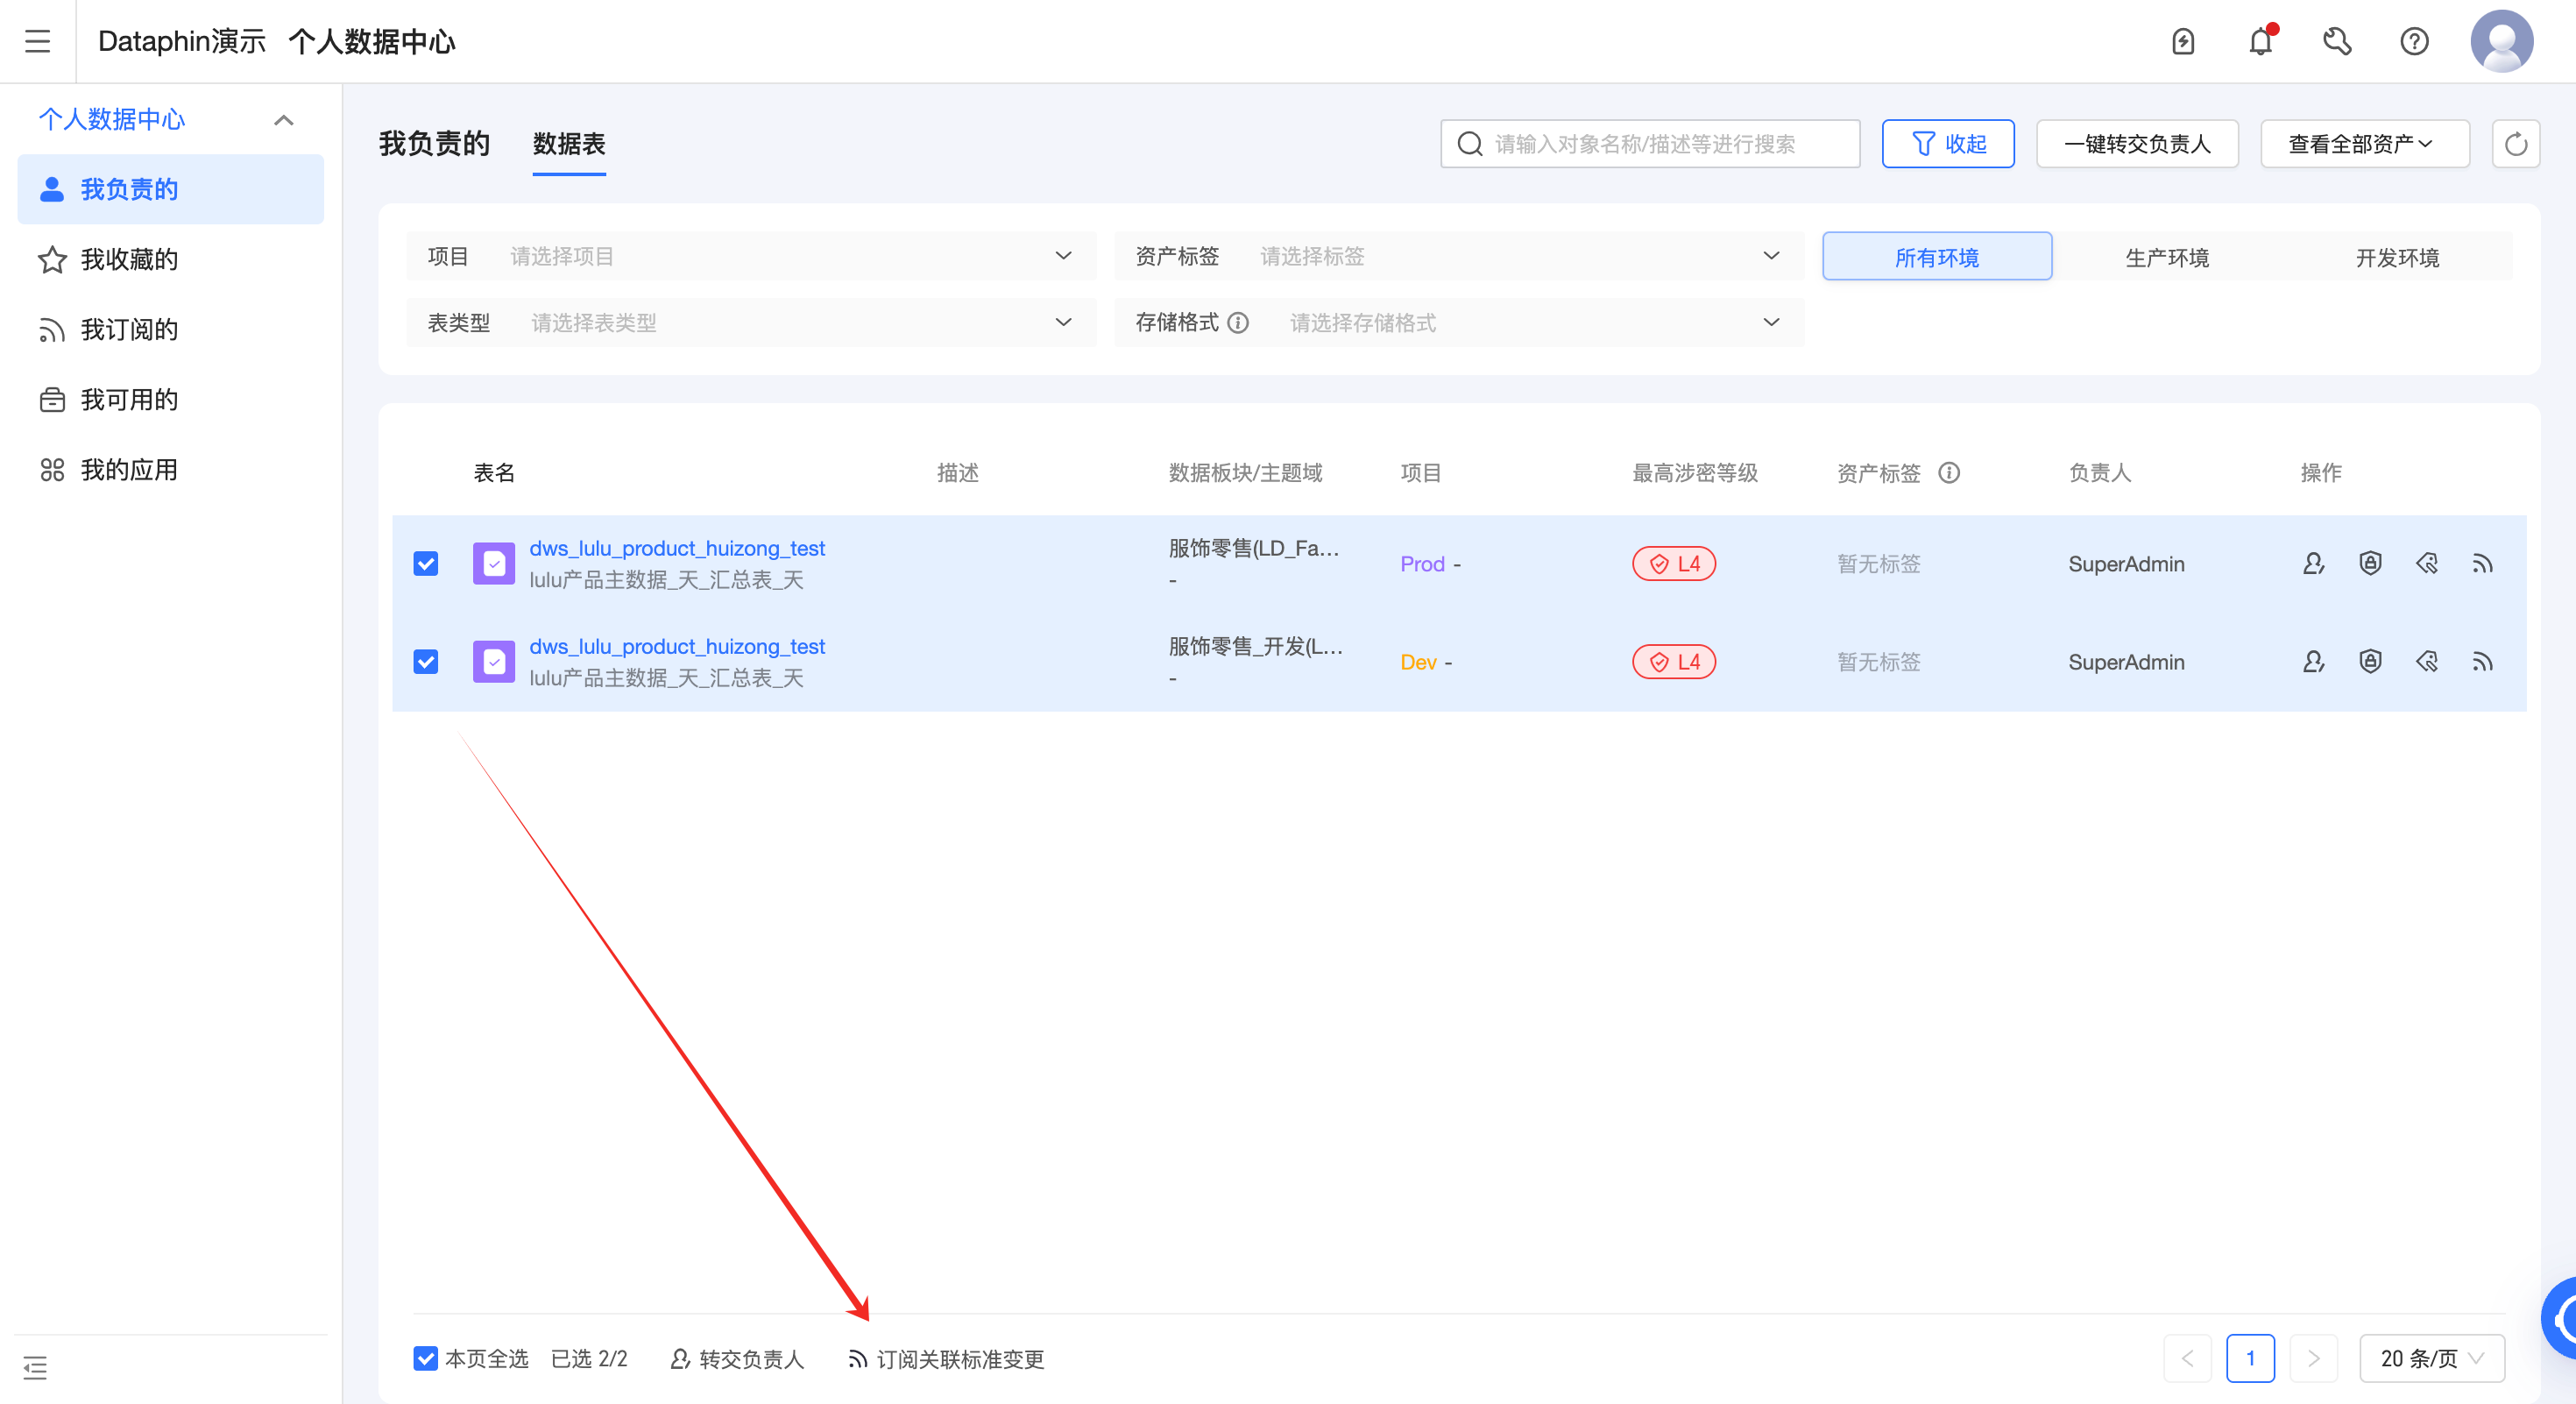Toggle the 本页全选 select-all checkbox

(424, 1358)
